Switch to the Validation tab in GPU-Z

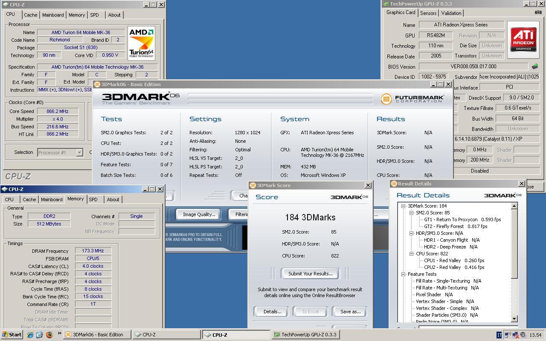451,13
